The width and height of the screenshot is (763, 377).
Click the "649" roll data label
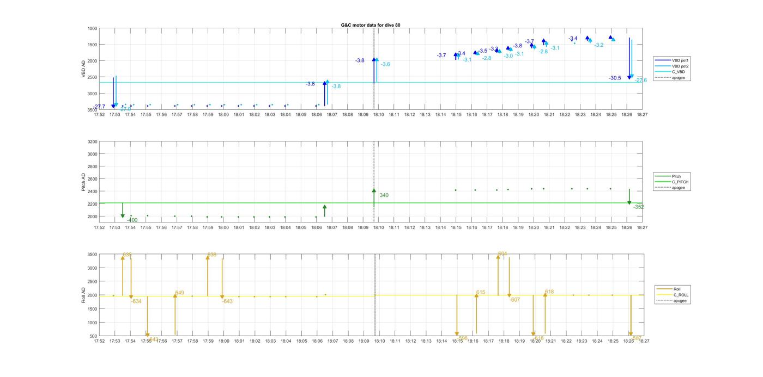tap(179, 293)
